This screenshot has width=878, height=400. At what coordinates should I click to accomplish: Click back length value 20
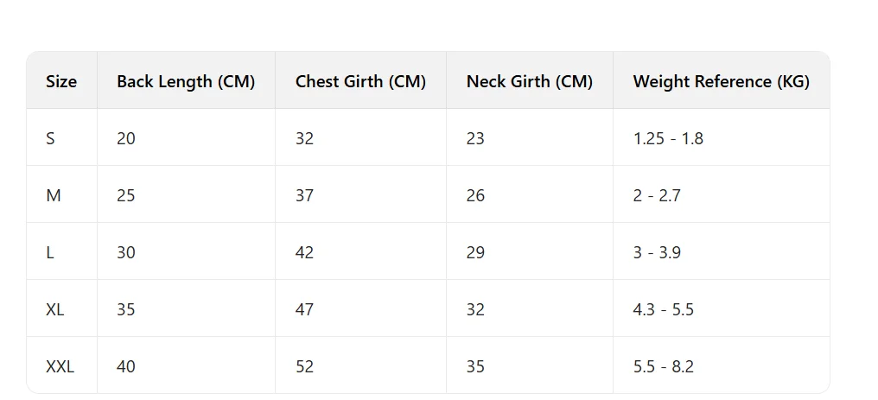tap(126, 138)
